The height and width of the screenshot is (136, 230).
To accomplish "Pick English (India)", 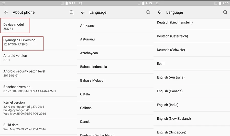I will point(192,105).
